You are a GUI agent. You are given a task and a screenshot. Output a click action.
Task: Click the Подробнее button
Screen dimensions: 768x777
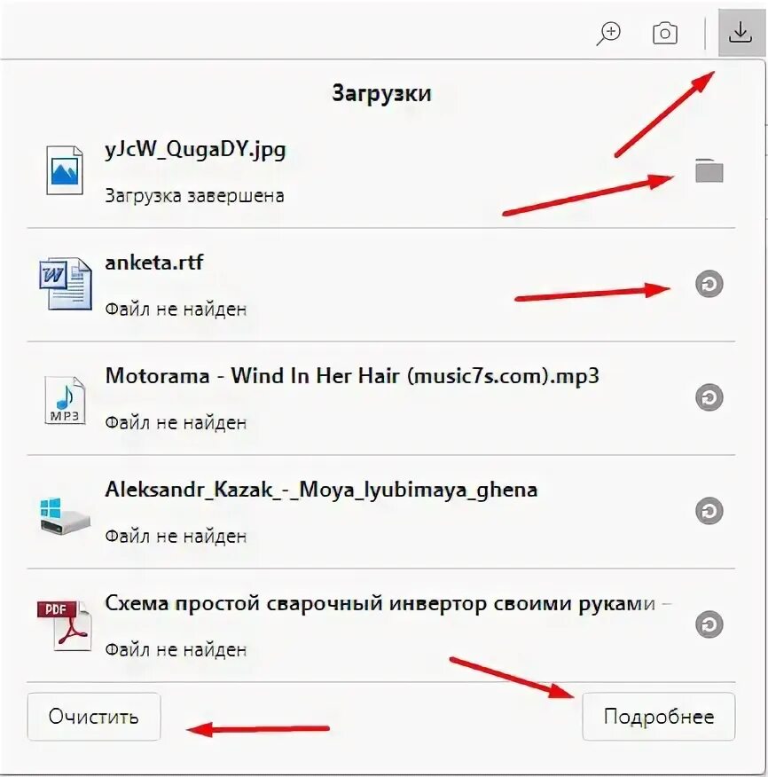point(659,717)
